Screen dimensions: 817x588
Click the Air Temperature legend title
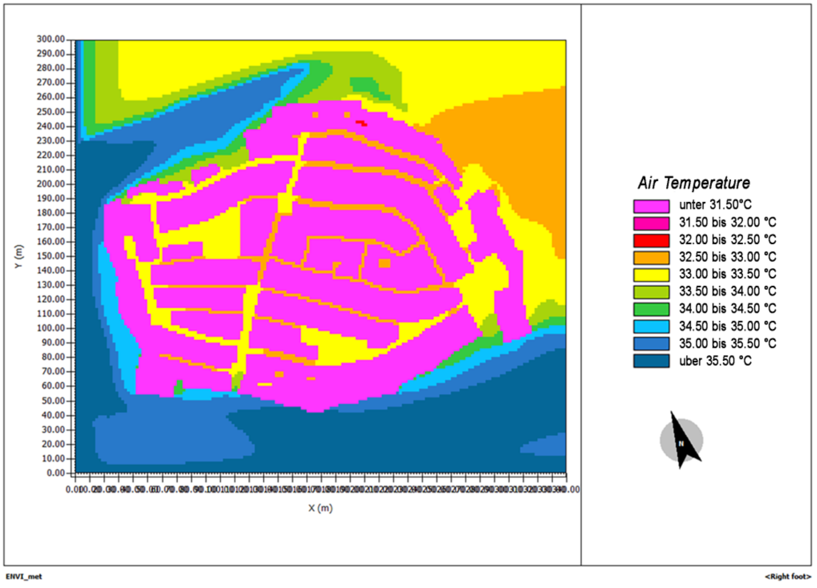coord(694,183)
